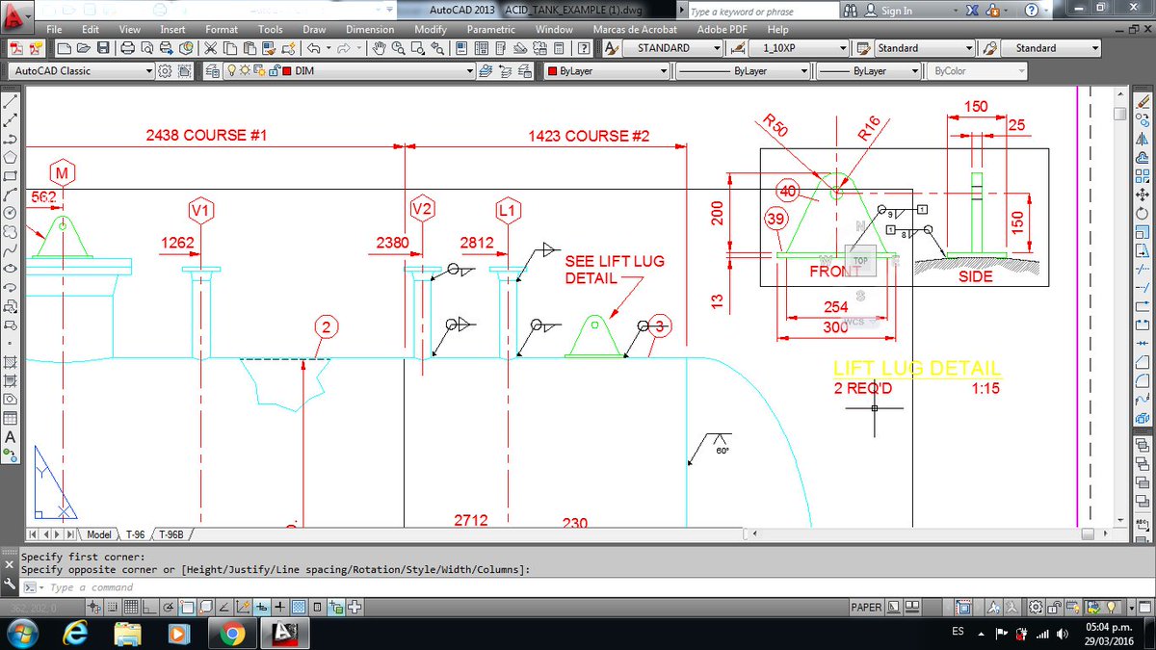Open the Dimension menu
This screenshot has height=650, width=1156.
(x=370, y=30)
